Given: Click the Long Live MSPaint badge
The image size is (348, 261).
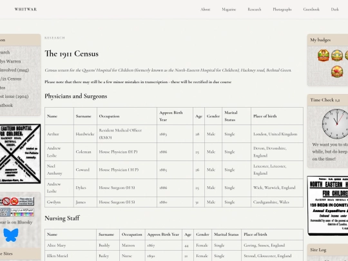Looking at the screenshot, I should (x=22, y=212).
